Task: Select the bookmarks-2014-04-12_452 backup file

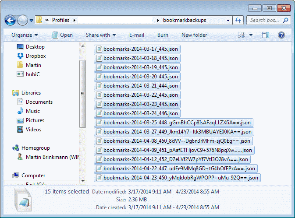Action: (x=172, y=159)
